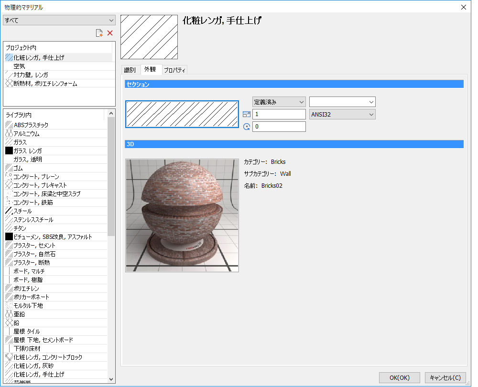Select チタン material

coord(56,228)
